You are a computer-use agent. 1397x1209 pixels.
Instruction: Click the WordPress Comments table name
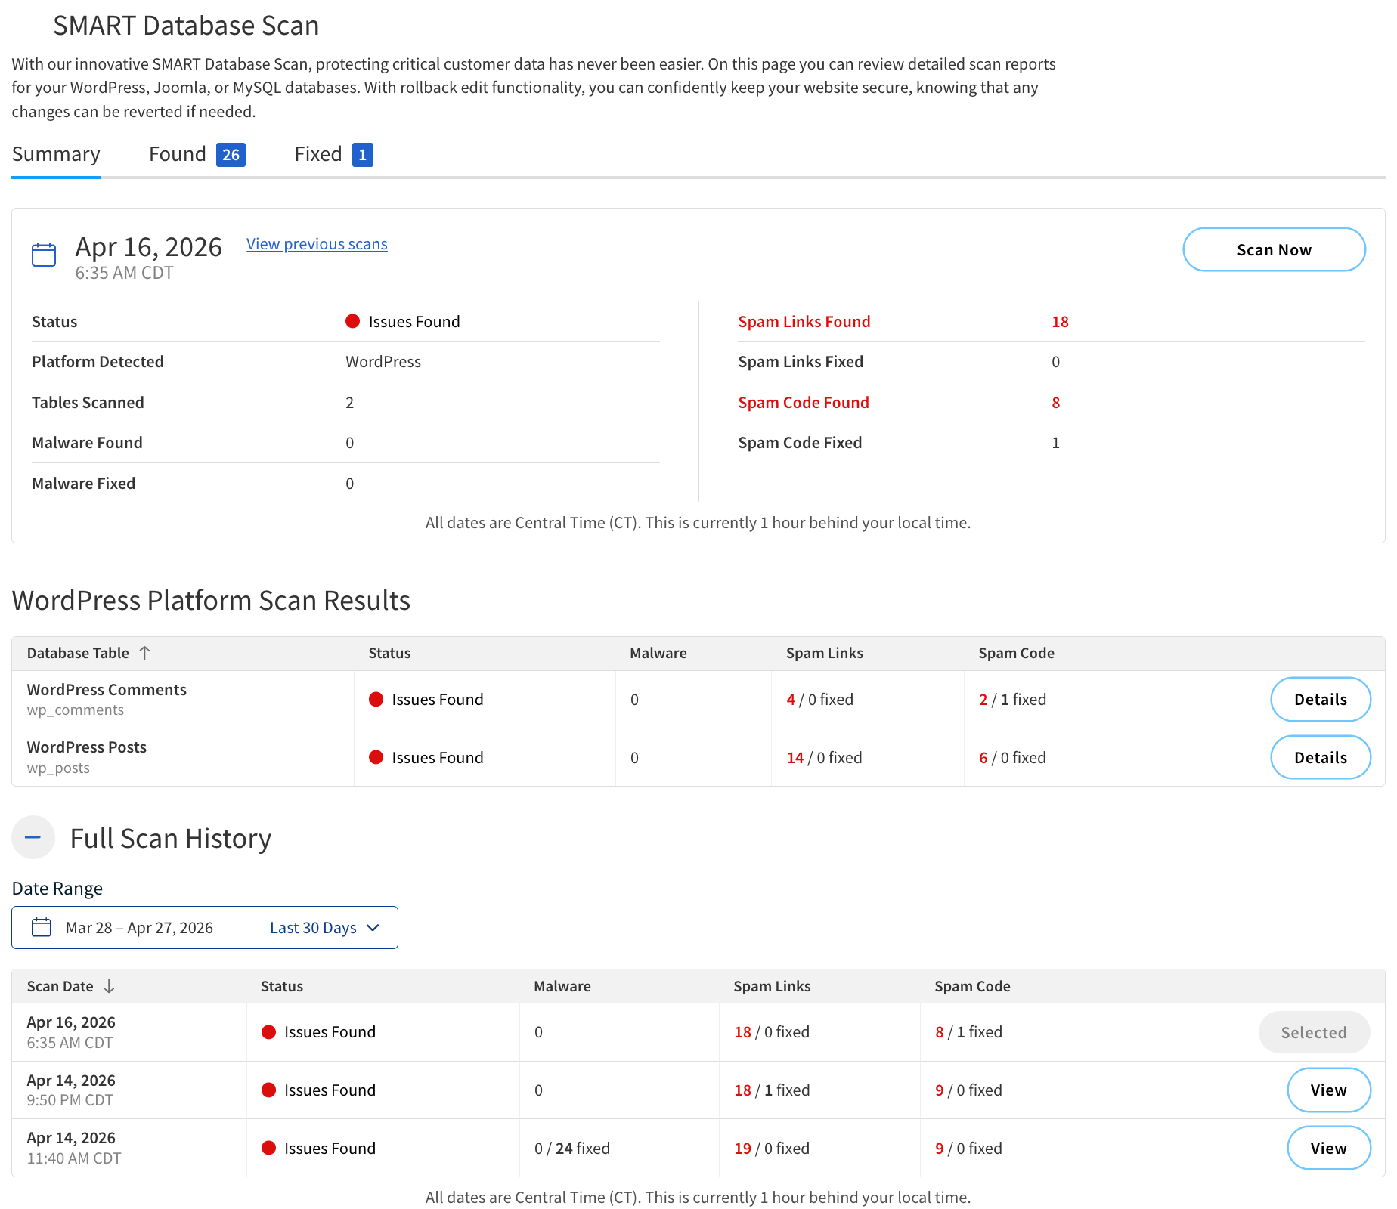(x=107, y=689)
